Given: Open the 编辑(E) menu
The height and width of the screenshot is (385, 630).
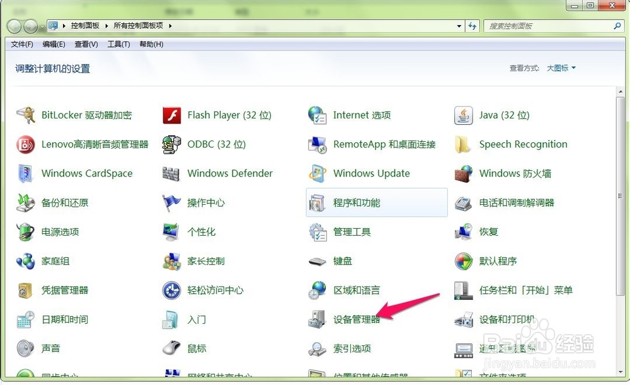Looking at the screenshot, I should pos(54,44).
